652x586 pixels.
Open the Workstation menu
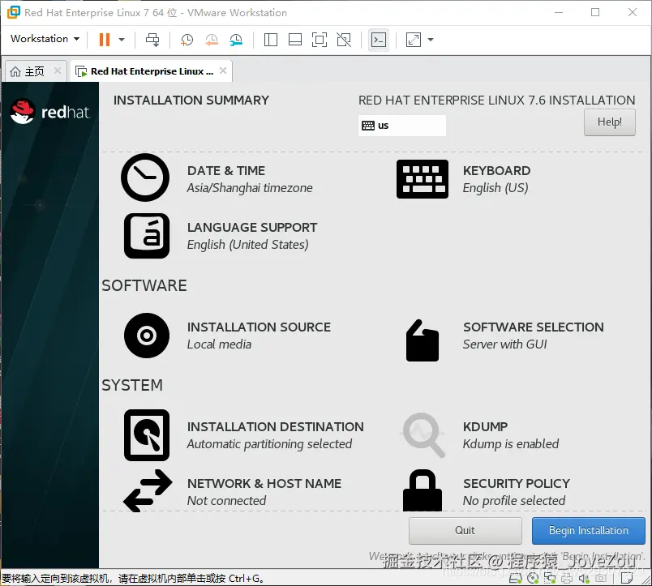coord(45,39)
